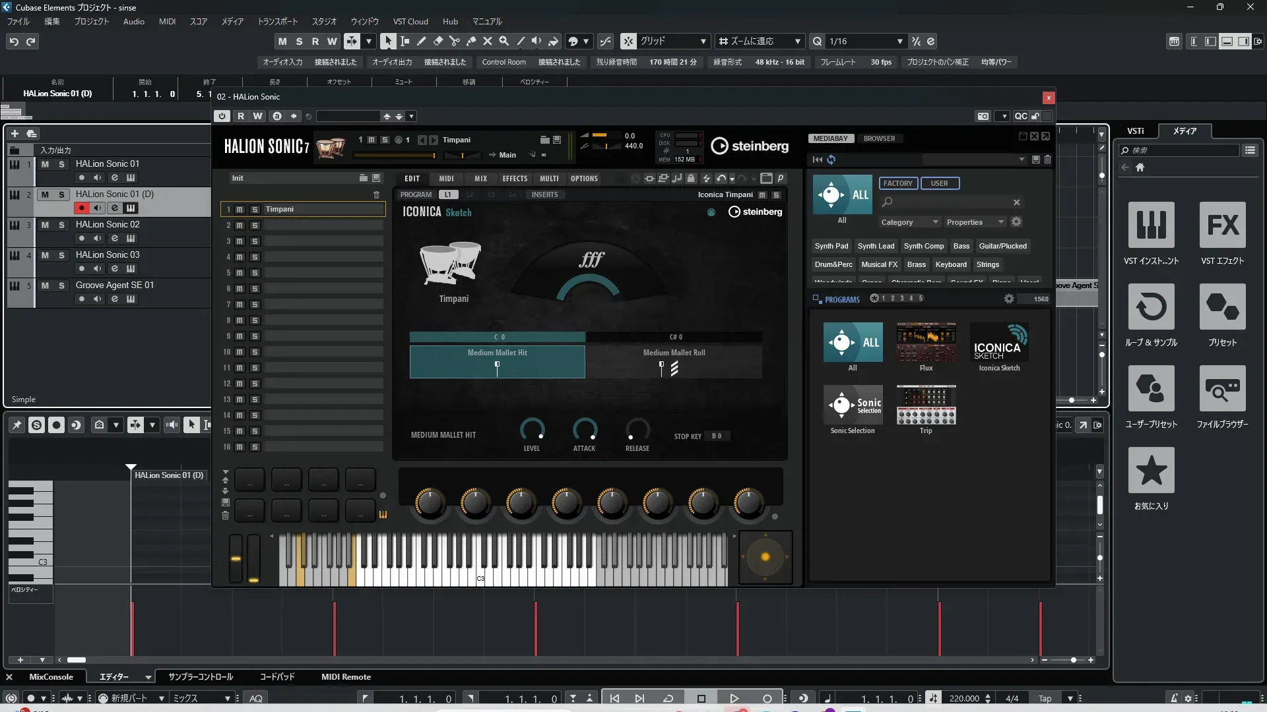Switch to the EFFECTS tab

514,179
